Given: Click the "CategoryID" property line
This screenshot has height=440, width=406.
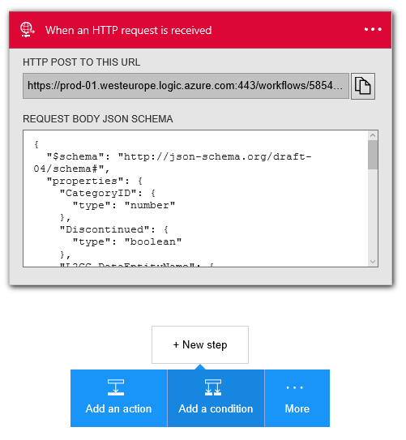Looking at the screenshot, I should 108,193.
